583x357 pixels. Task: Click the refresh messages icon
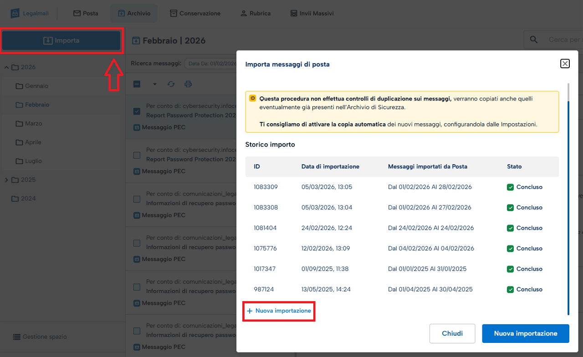(x=171, y=84)
